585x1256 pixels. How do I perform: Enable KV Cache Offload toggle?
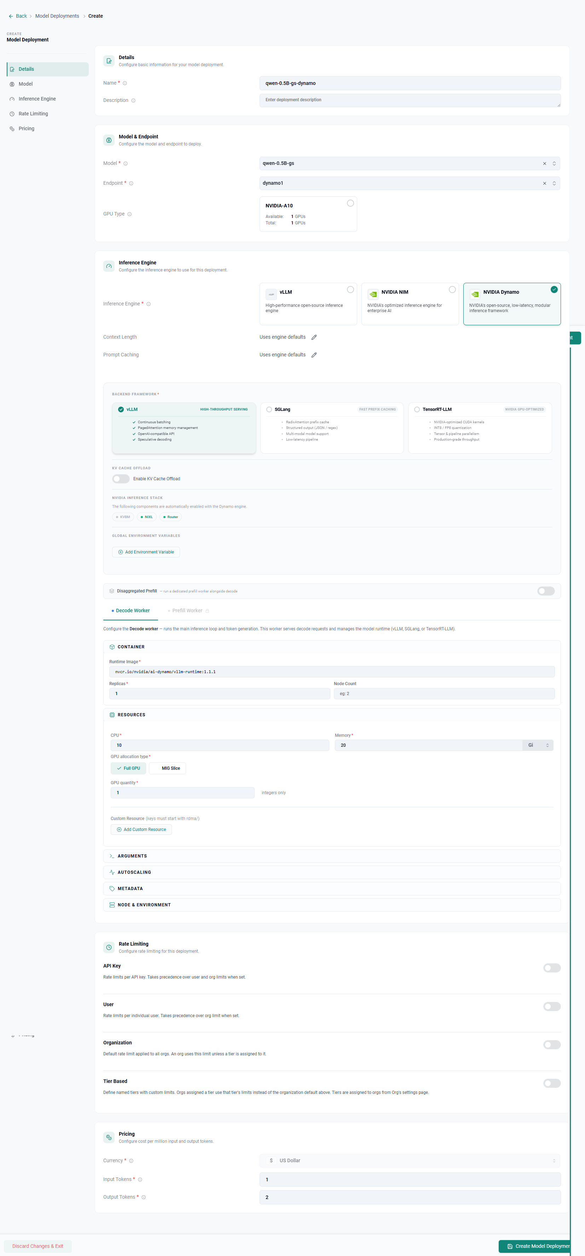121,479
